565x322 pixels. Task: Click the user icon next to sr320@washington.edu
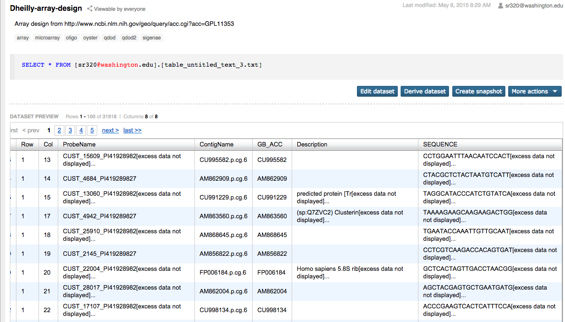pyautogui.click(x=501, y=6)
